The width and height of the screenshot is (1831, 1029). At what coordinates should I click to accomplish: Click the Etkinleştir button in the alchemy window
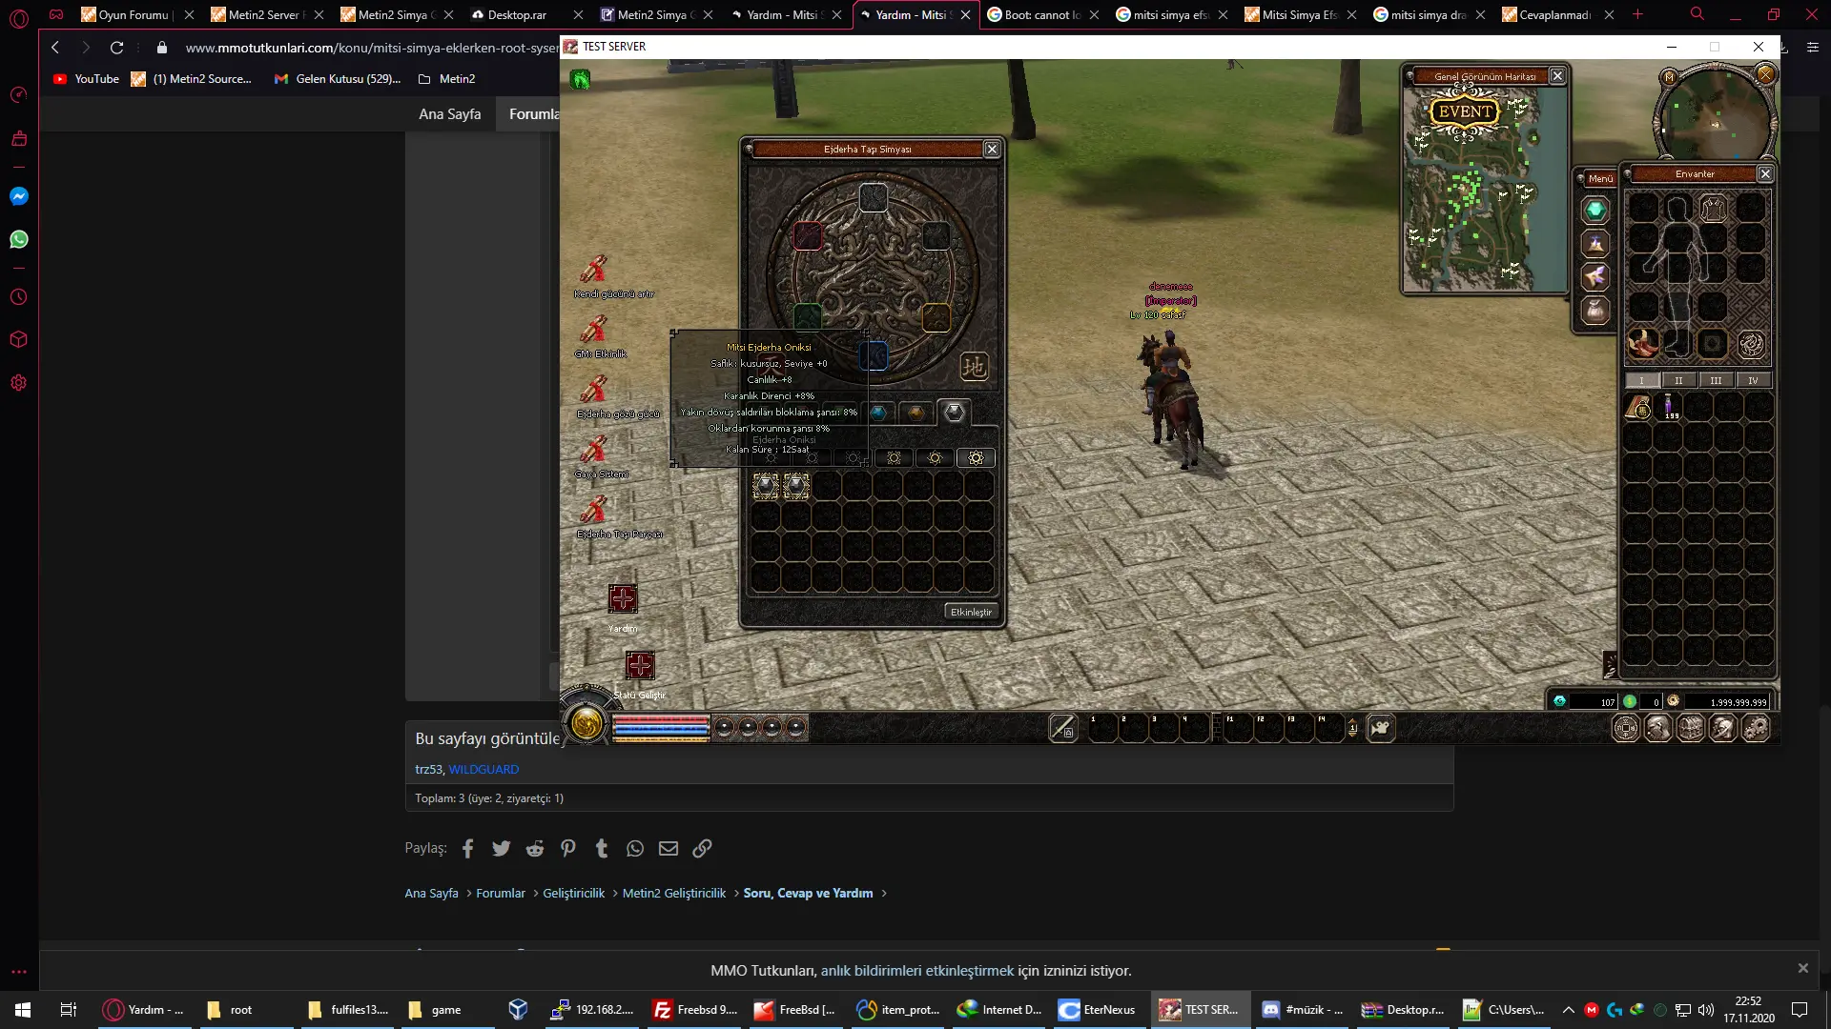tap(971, 612)
